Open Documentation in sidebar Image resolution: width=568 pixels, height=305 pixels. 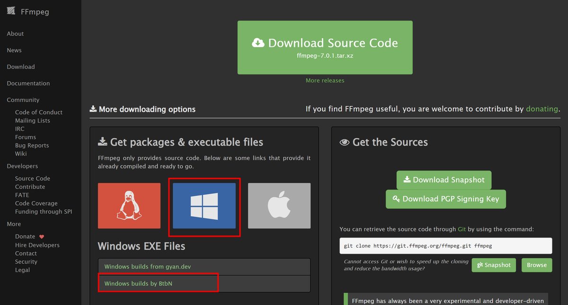pyautogui.click(x=28, y=83)
